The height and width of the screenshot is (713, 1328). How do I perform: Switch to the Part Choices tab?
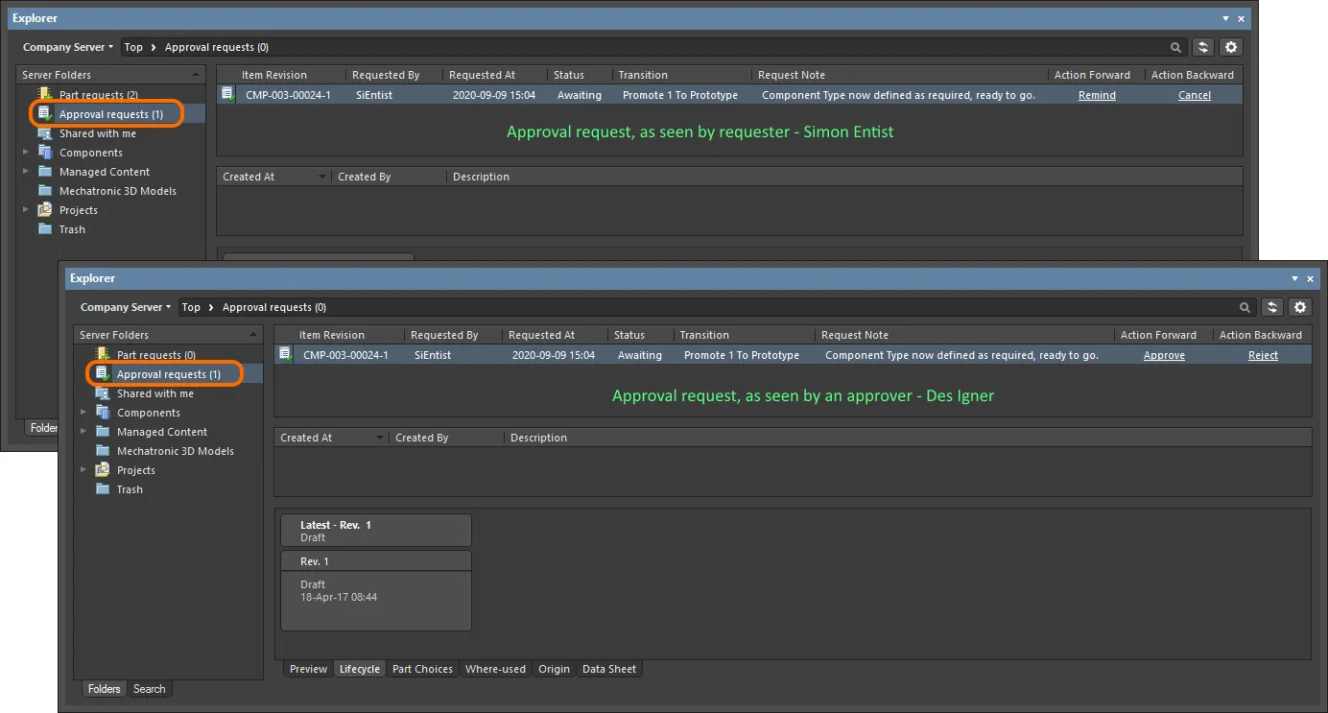tap(422, 669)
